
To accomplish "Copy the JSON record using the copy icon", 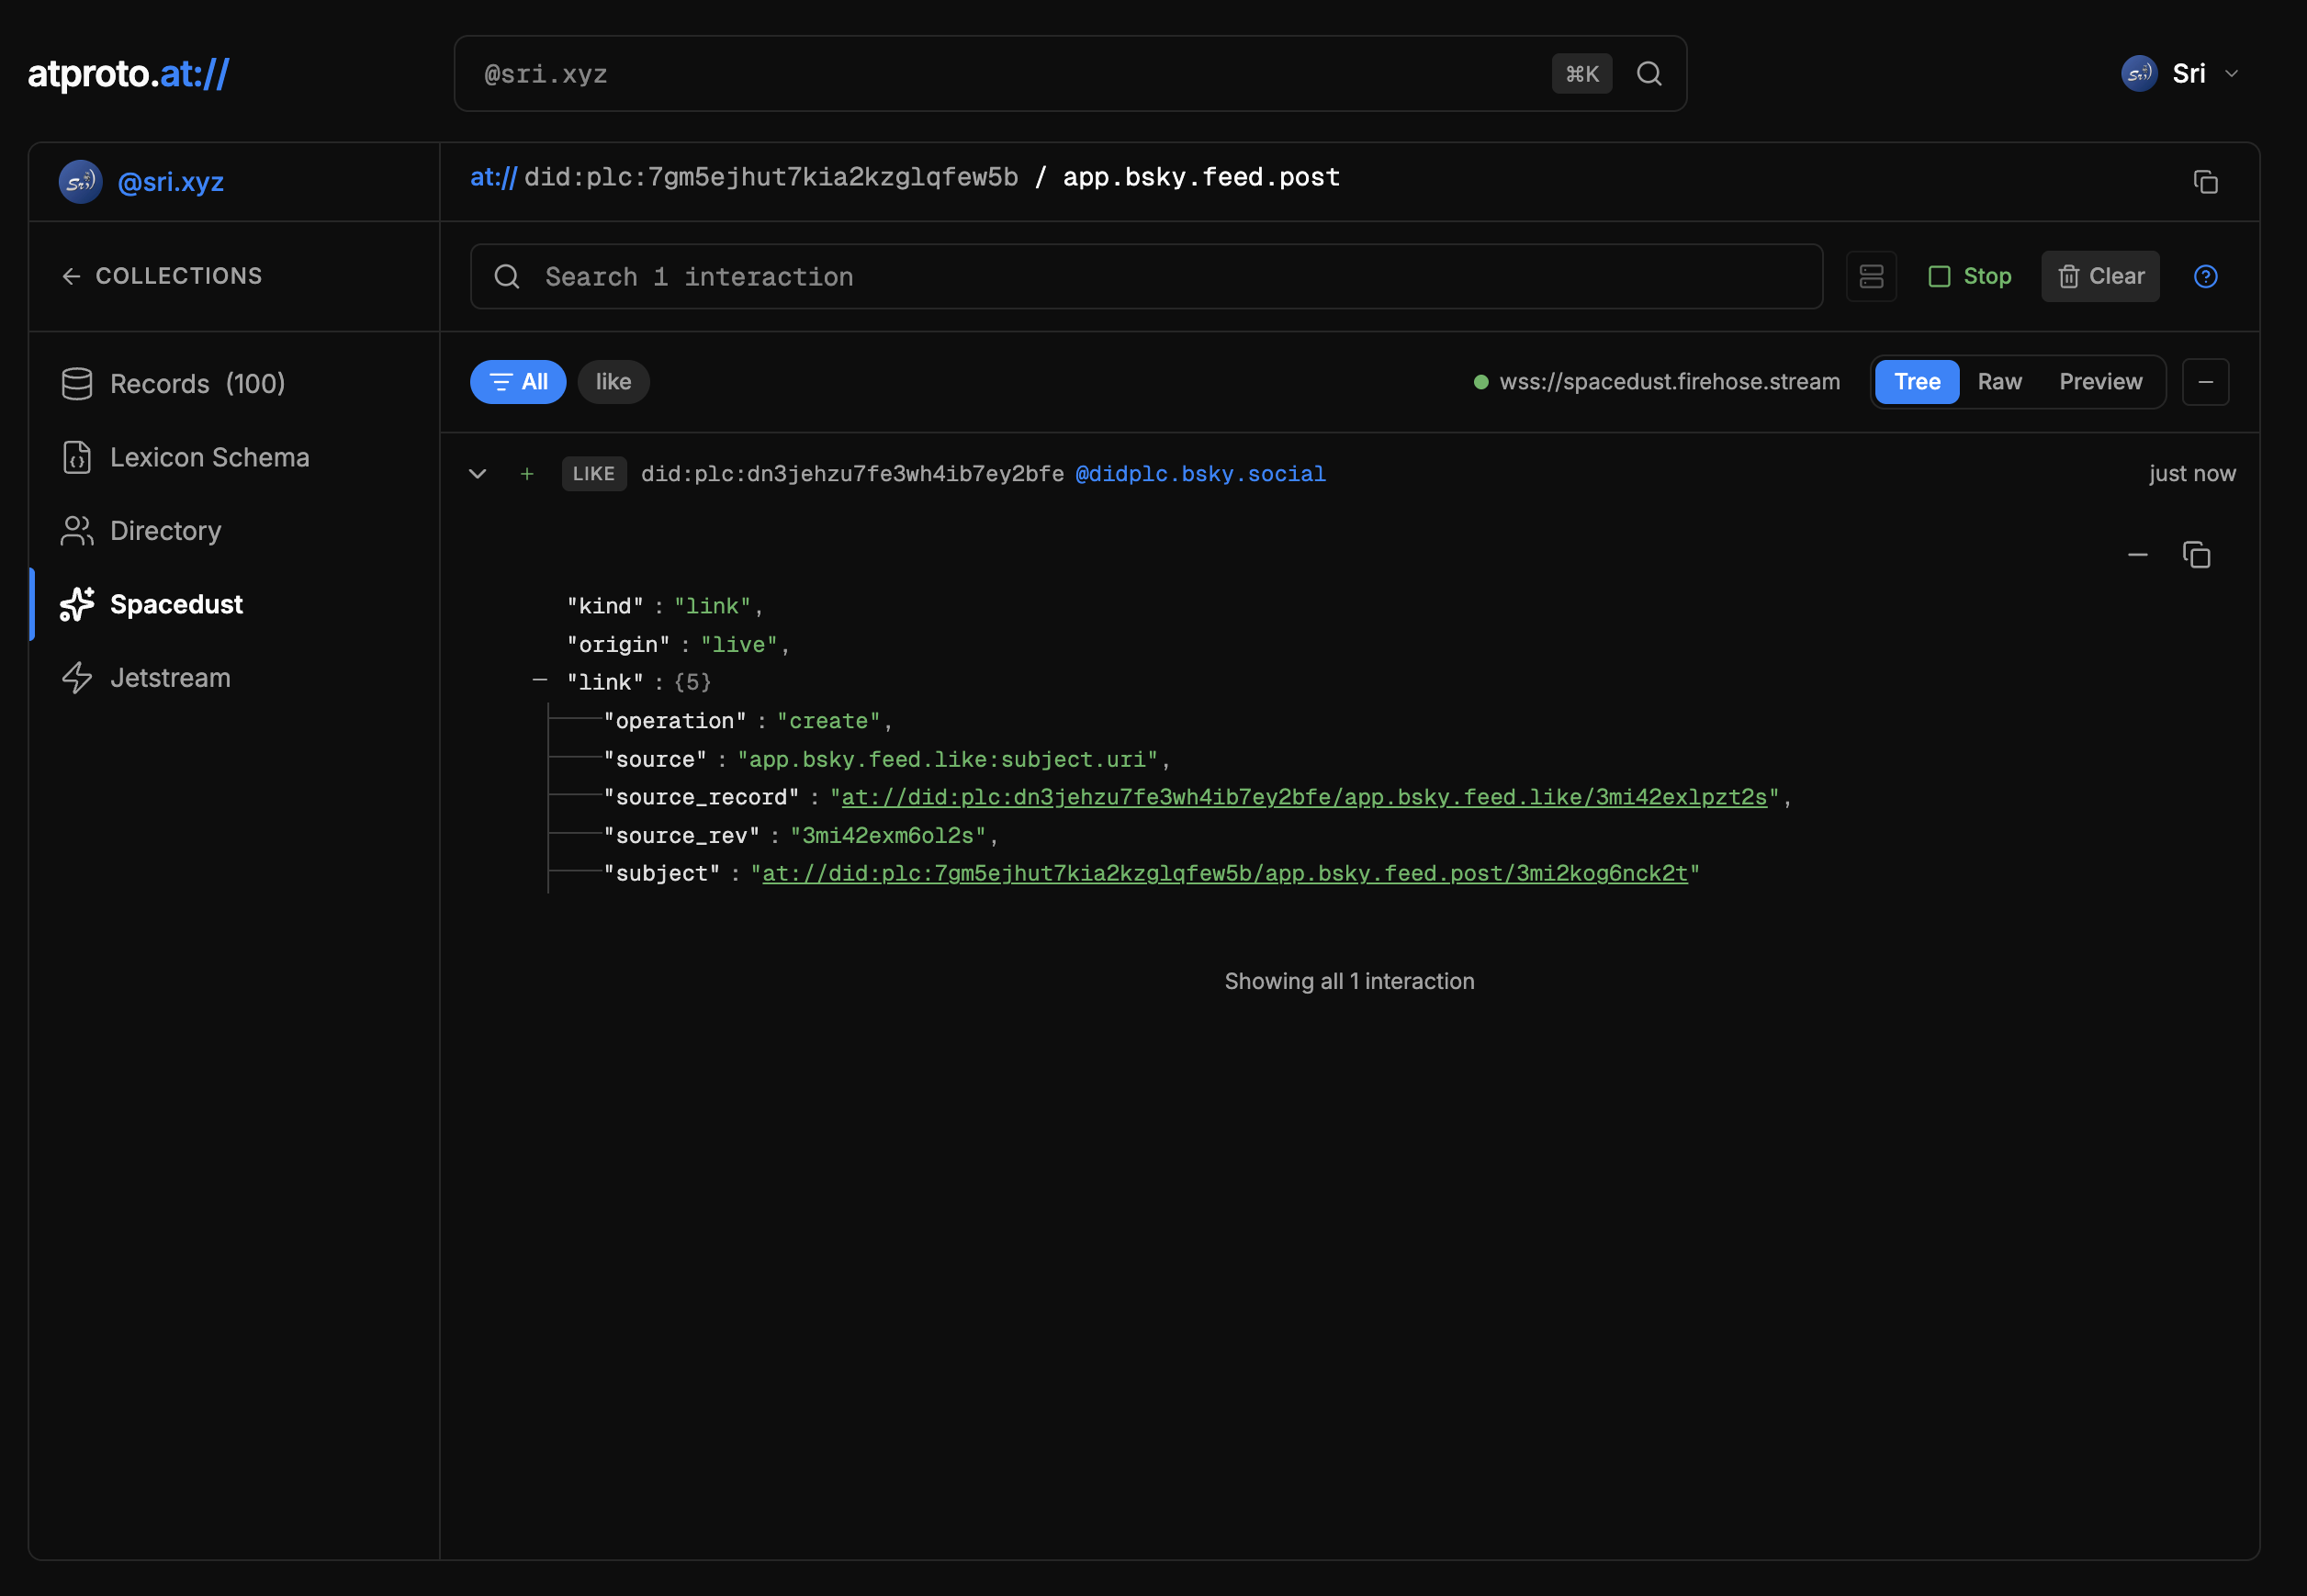I will [2196, 555].
